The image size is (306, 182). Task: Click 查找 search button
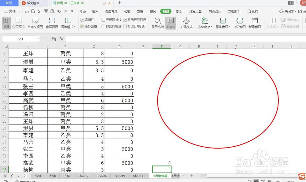(253, 11)
